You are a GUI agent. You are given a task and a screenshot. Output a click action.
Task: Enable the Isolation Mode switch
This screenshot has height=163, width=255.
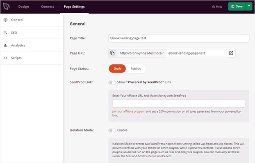pyautogui.click(x=112, y=130)
